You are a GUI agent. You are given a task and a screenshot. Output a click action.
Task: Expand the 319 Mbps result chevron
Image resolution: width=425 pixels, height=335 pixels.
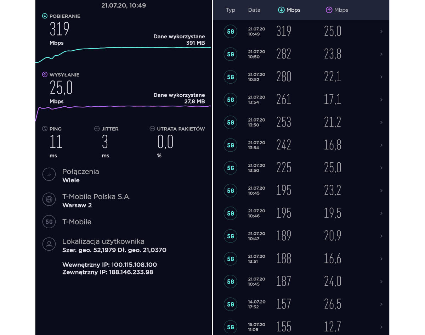click(x=381, y=32)
